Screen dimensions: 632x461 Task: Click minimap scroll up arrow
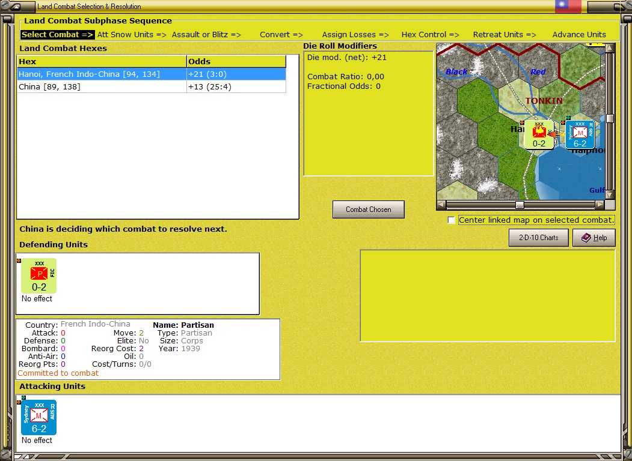point(610,48)
